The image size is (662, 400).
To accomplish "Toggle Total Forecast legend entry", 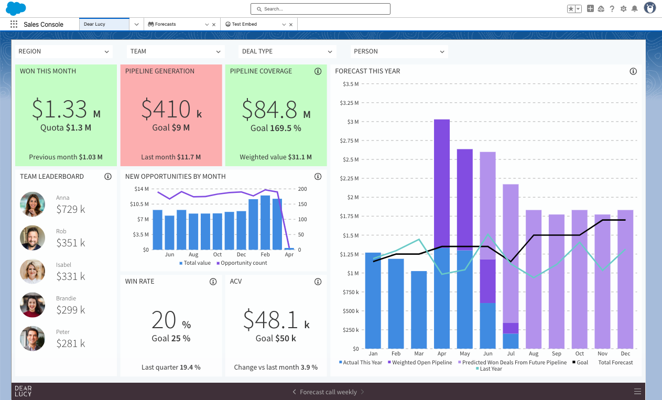I will pos(615,363).
